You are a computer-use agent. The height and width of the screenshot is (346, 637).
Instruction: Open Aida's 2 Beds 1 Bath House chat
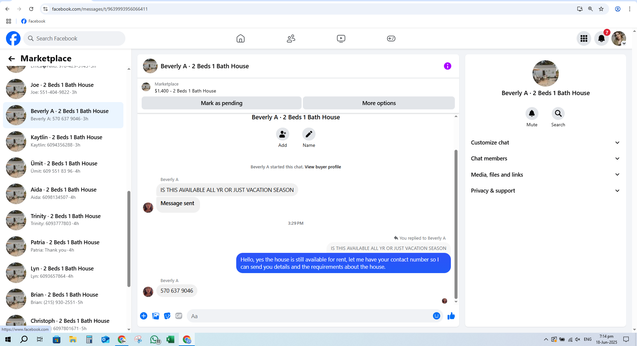coord(63,194)
